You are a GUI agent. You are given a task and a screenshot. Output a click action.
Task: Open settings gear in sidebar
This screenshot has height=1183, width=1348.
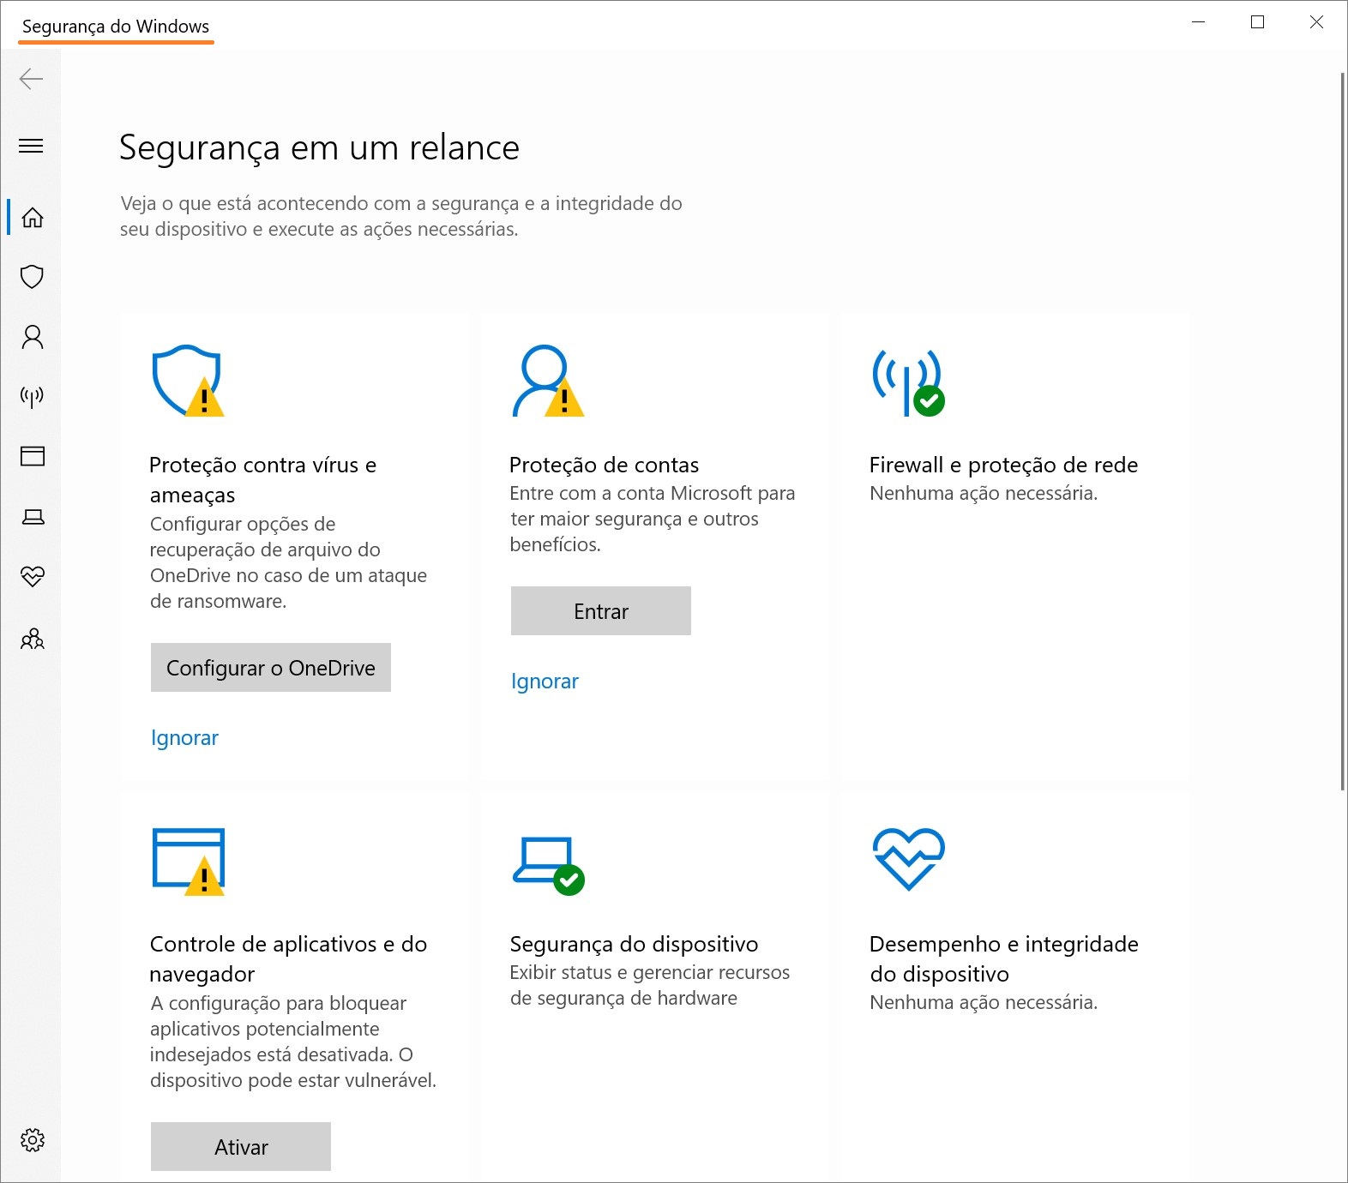tap(33, 1140)
